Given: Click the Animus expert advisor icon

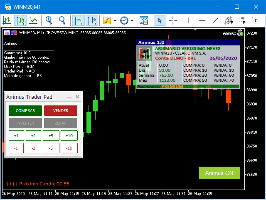Looking at the screenshot, I should pos(240,32).
